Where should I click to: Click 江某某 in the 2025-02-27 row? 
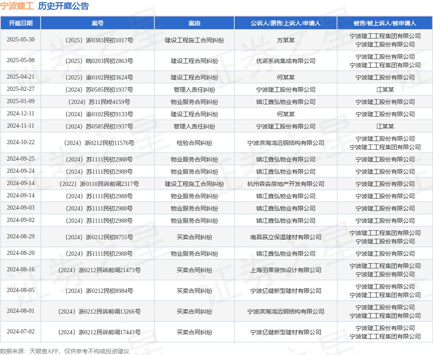(385, 90)
